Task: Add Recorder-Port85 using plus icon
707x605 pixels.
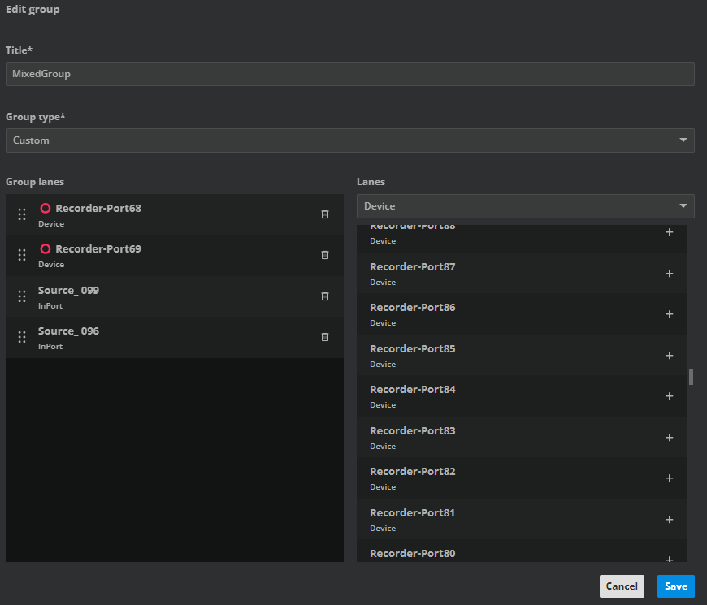Action: click(x=669, y=356)
